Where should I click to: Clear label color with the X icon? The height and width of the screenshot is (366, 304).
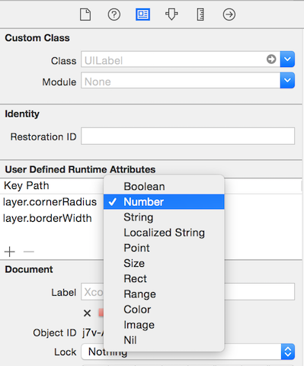87,313
